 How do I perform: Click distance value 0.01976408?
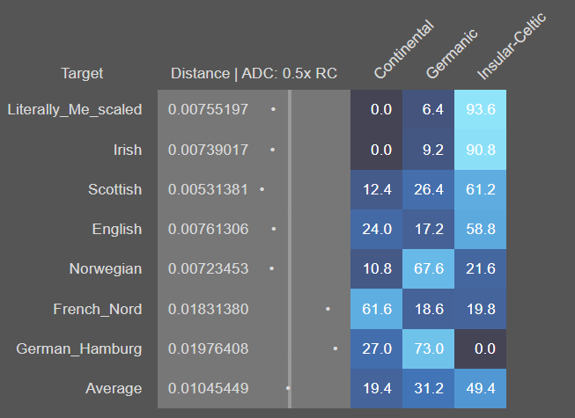pos(209,348)
